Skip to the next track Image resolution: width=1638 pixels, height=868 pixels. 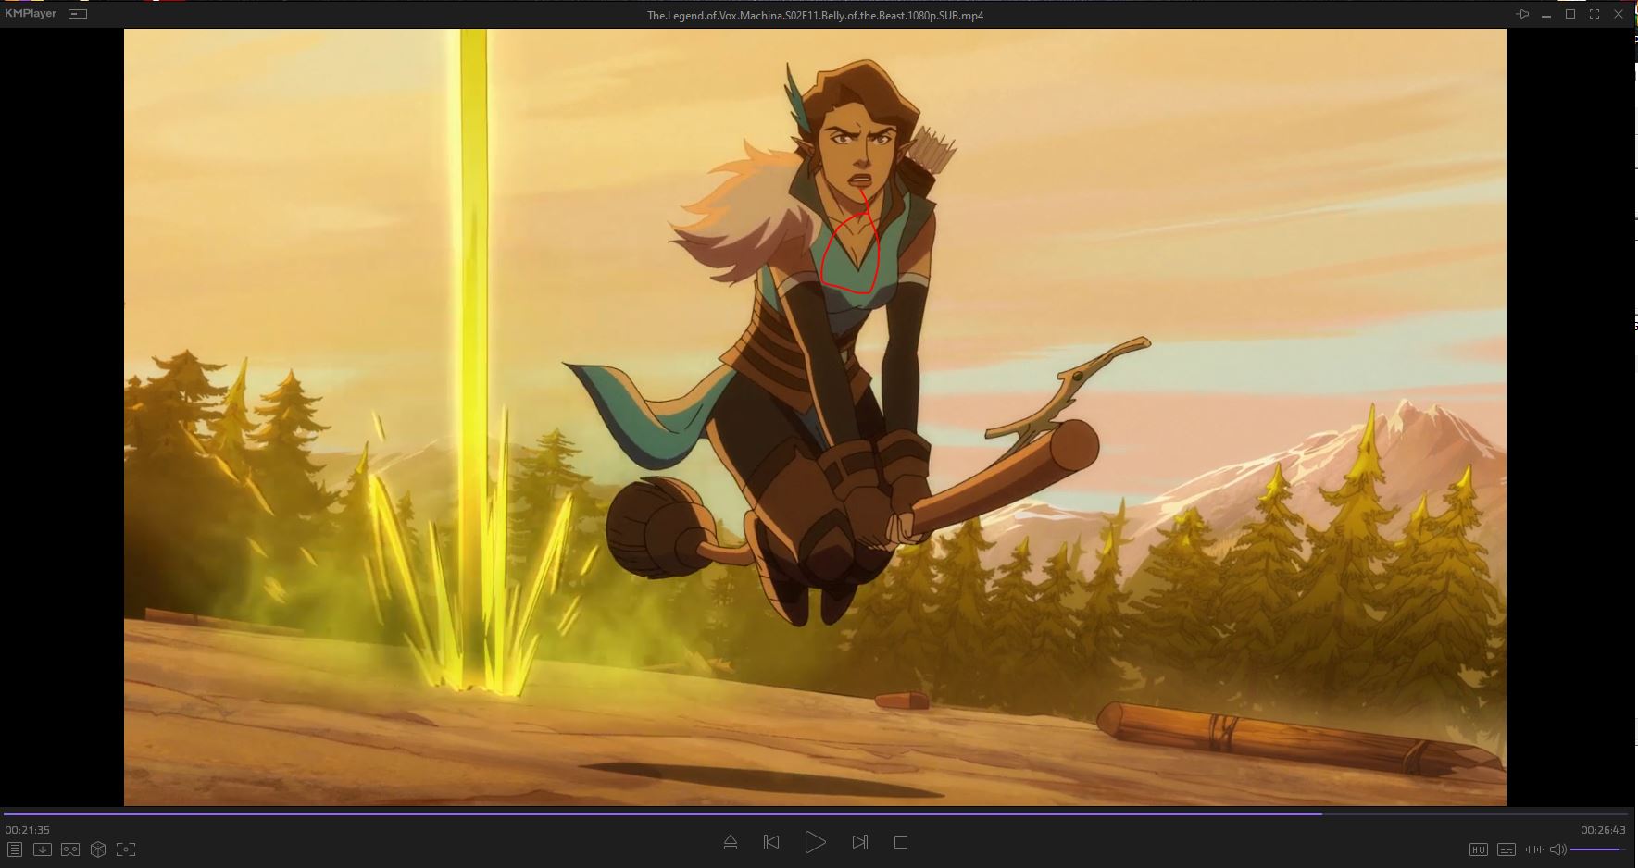point(859,842)
